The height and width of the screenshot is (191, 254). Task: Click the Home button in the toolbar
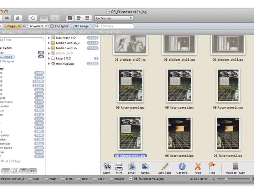[x=18, y=18]
